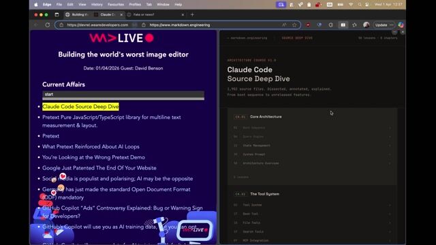The height and width of the screenshot is (245, 436).
Task: Open Spotlight search in menu bar
Action: click(x=360, y=5)
